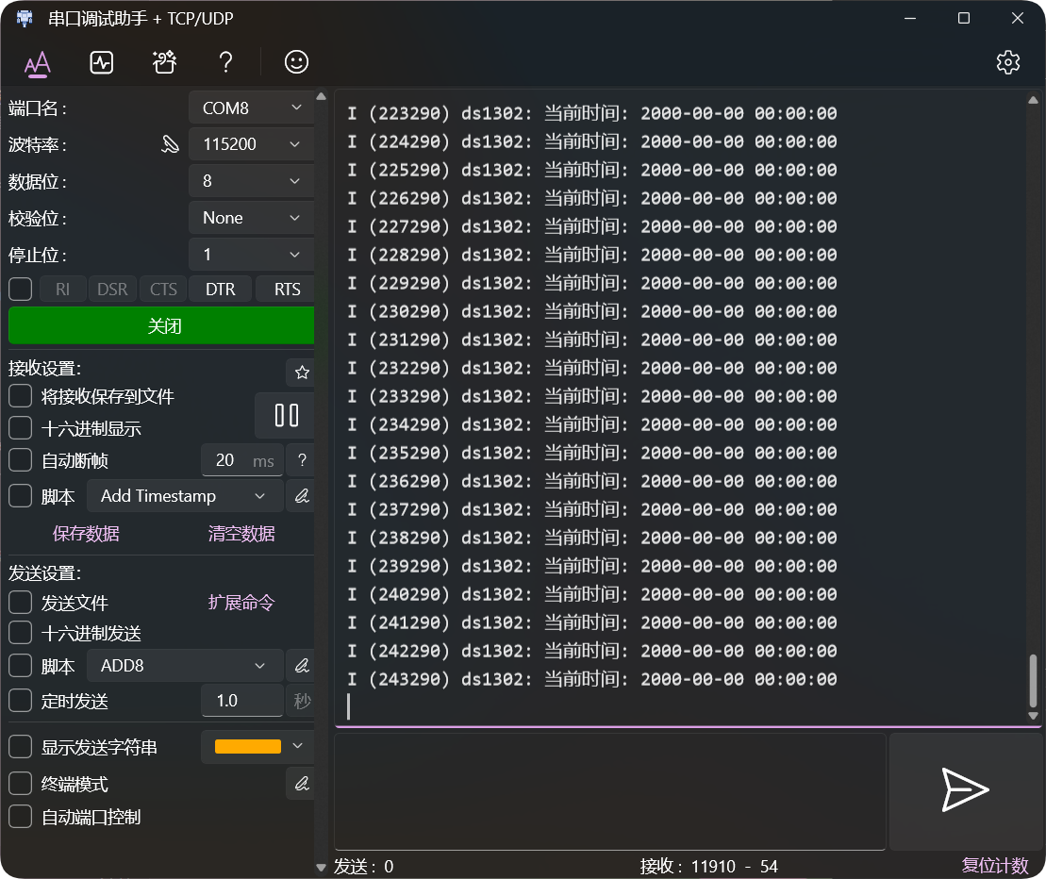Enable the receive 脚本 checkbox for Add Timestamp
Viewport: 1046px width, 879px height.
(x=20, y=495)
